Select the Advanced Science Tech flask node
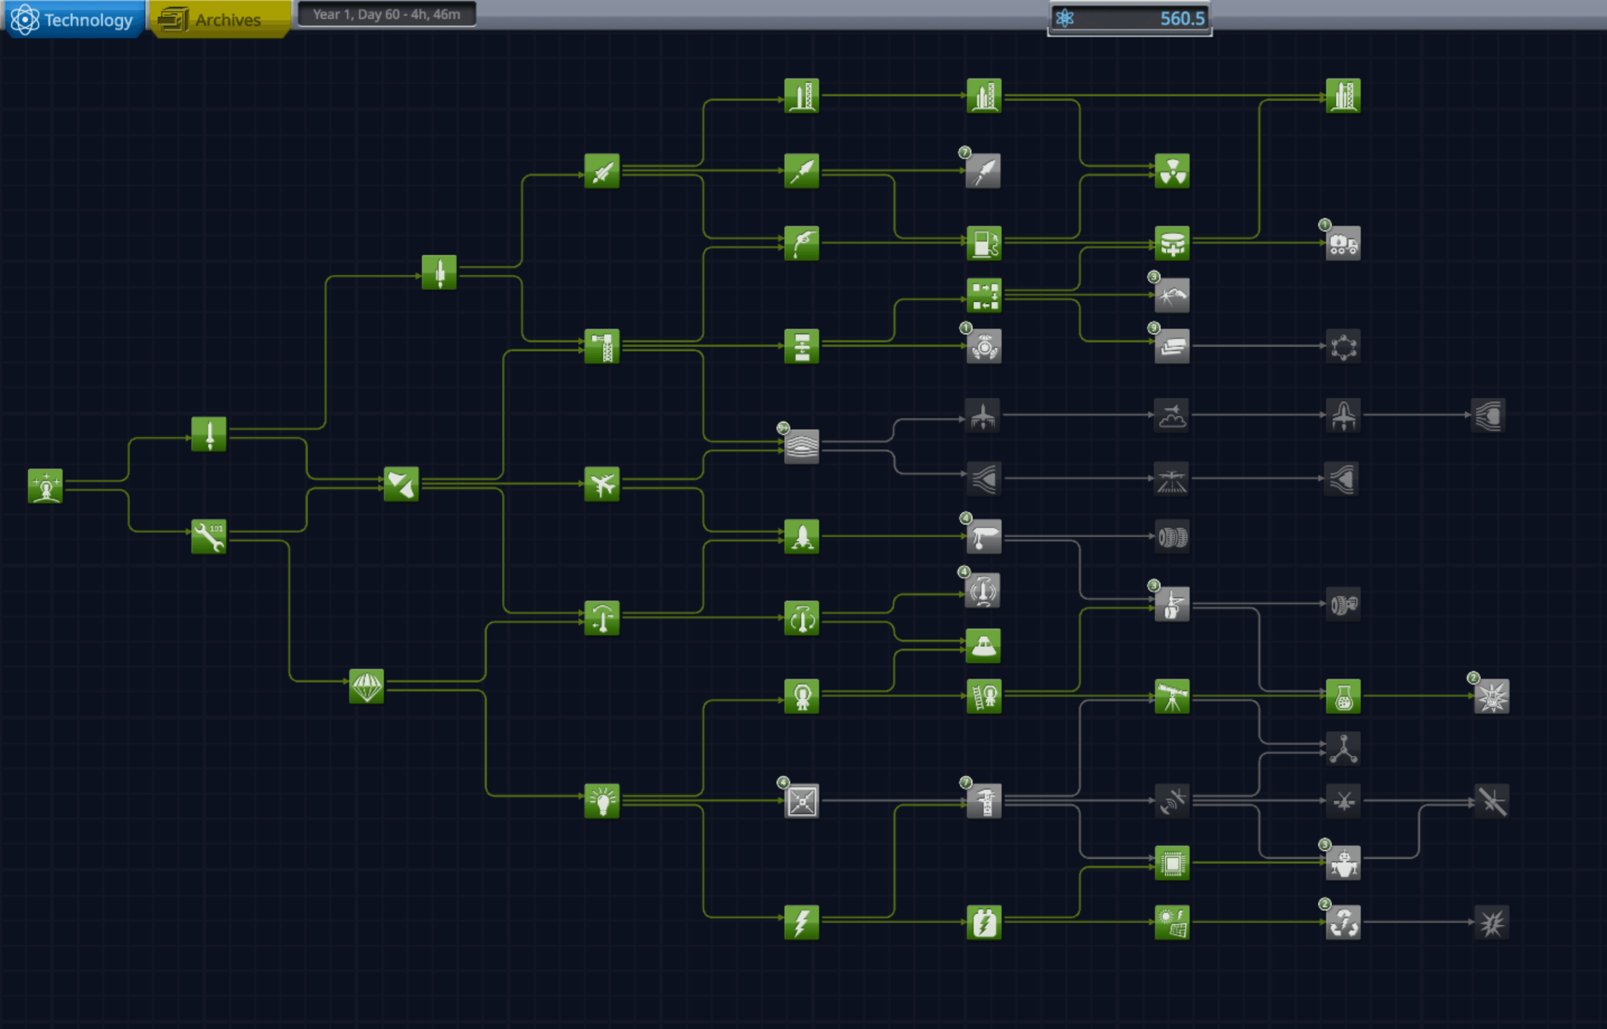 1343,696
